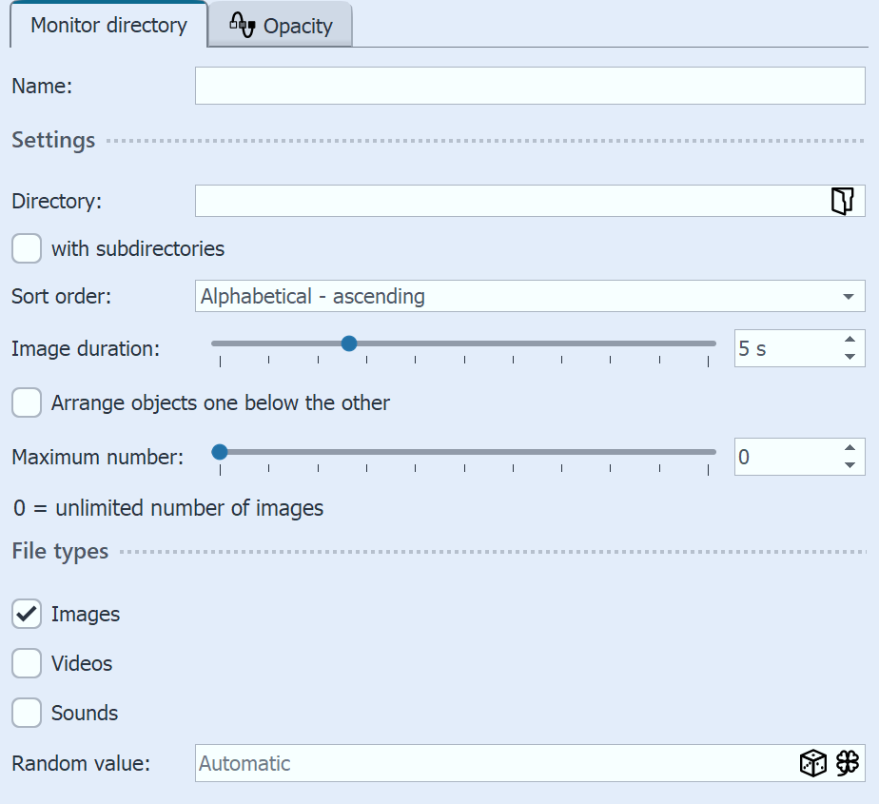
Task: Select the Monitor directory tab
Action: (107, 25)
